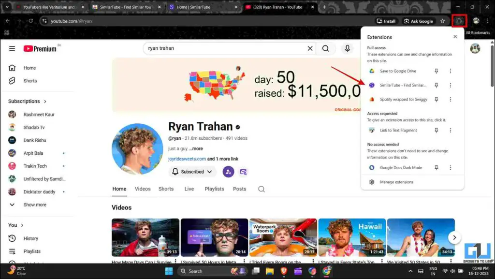Open more options for SimilarTube extension
The width and height of the screenshot is (495, 279).
[450, 85]
